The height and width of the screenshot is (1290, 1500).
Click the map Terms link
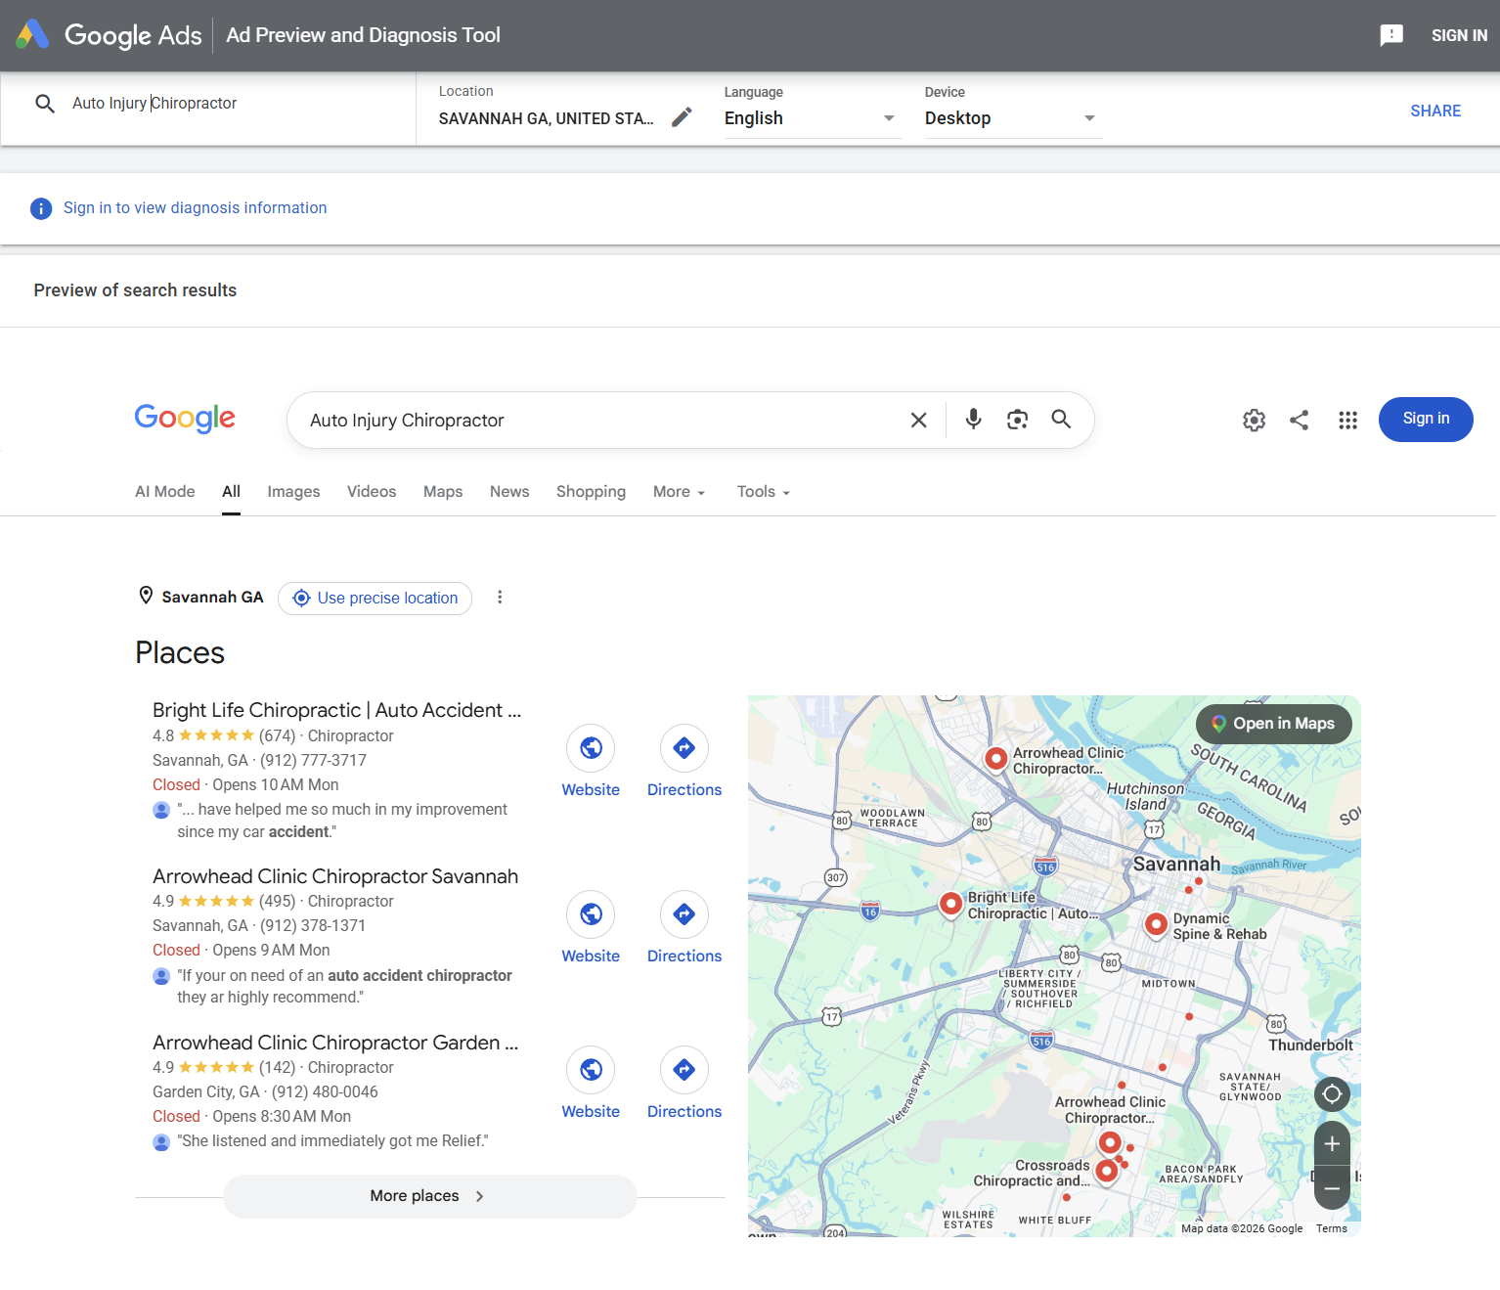[x=1331, y=1229]
